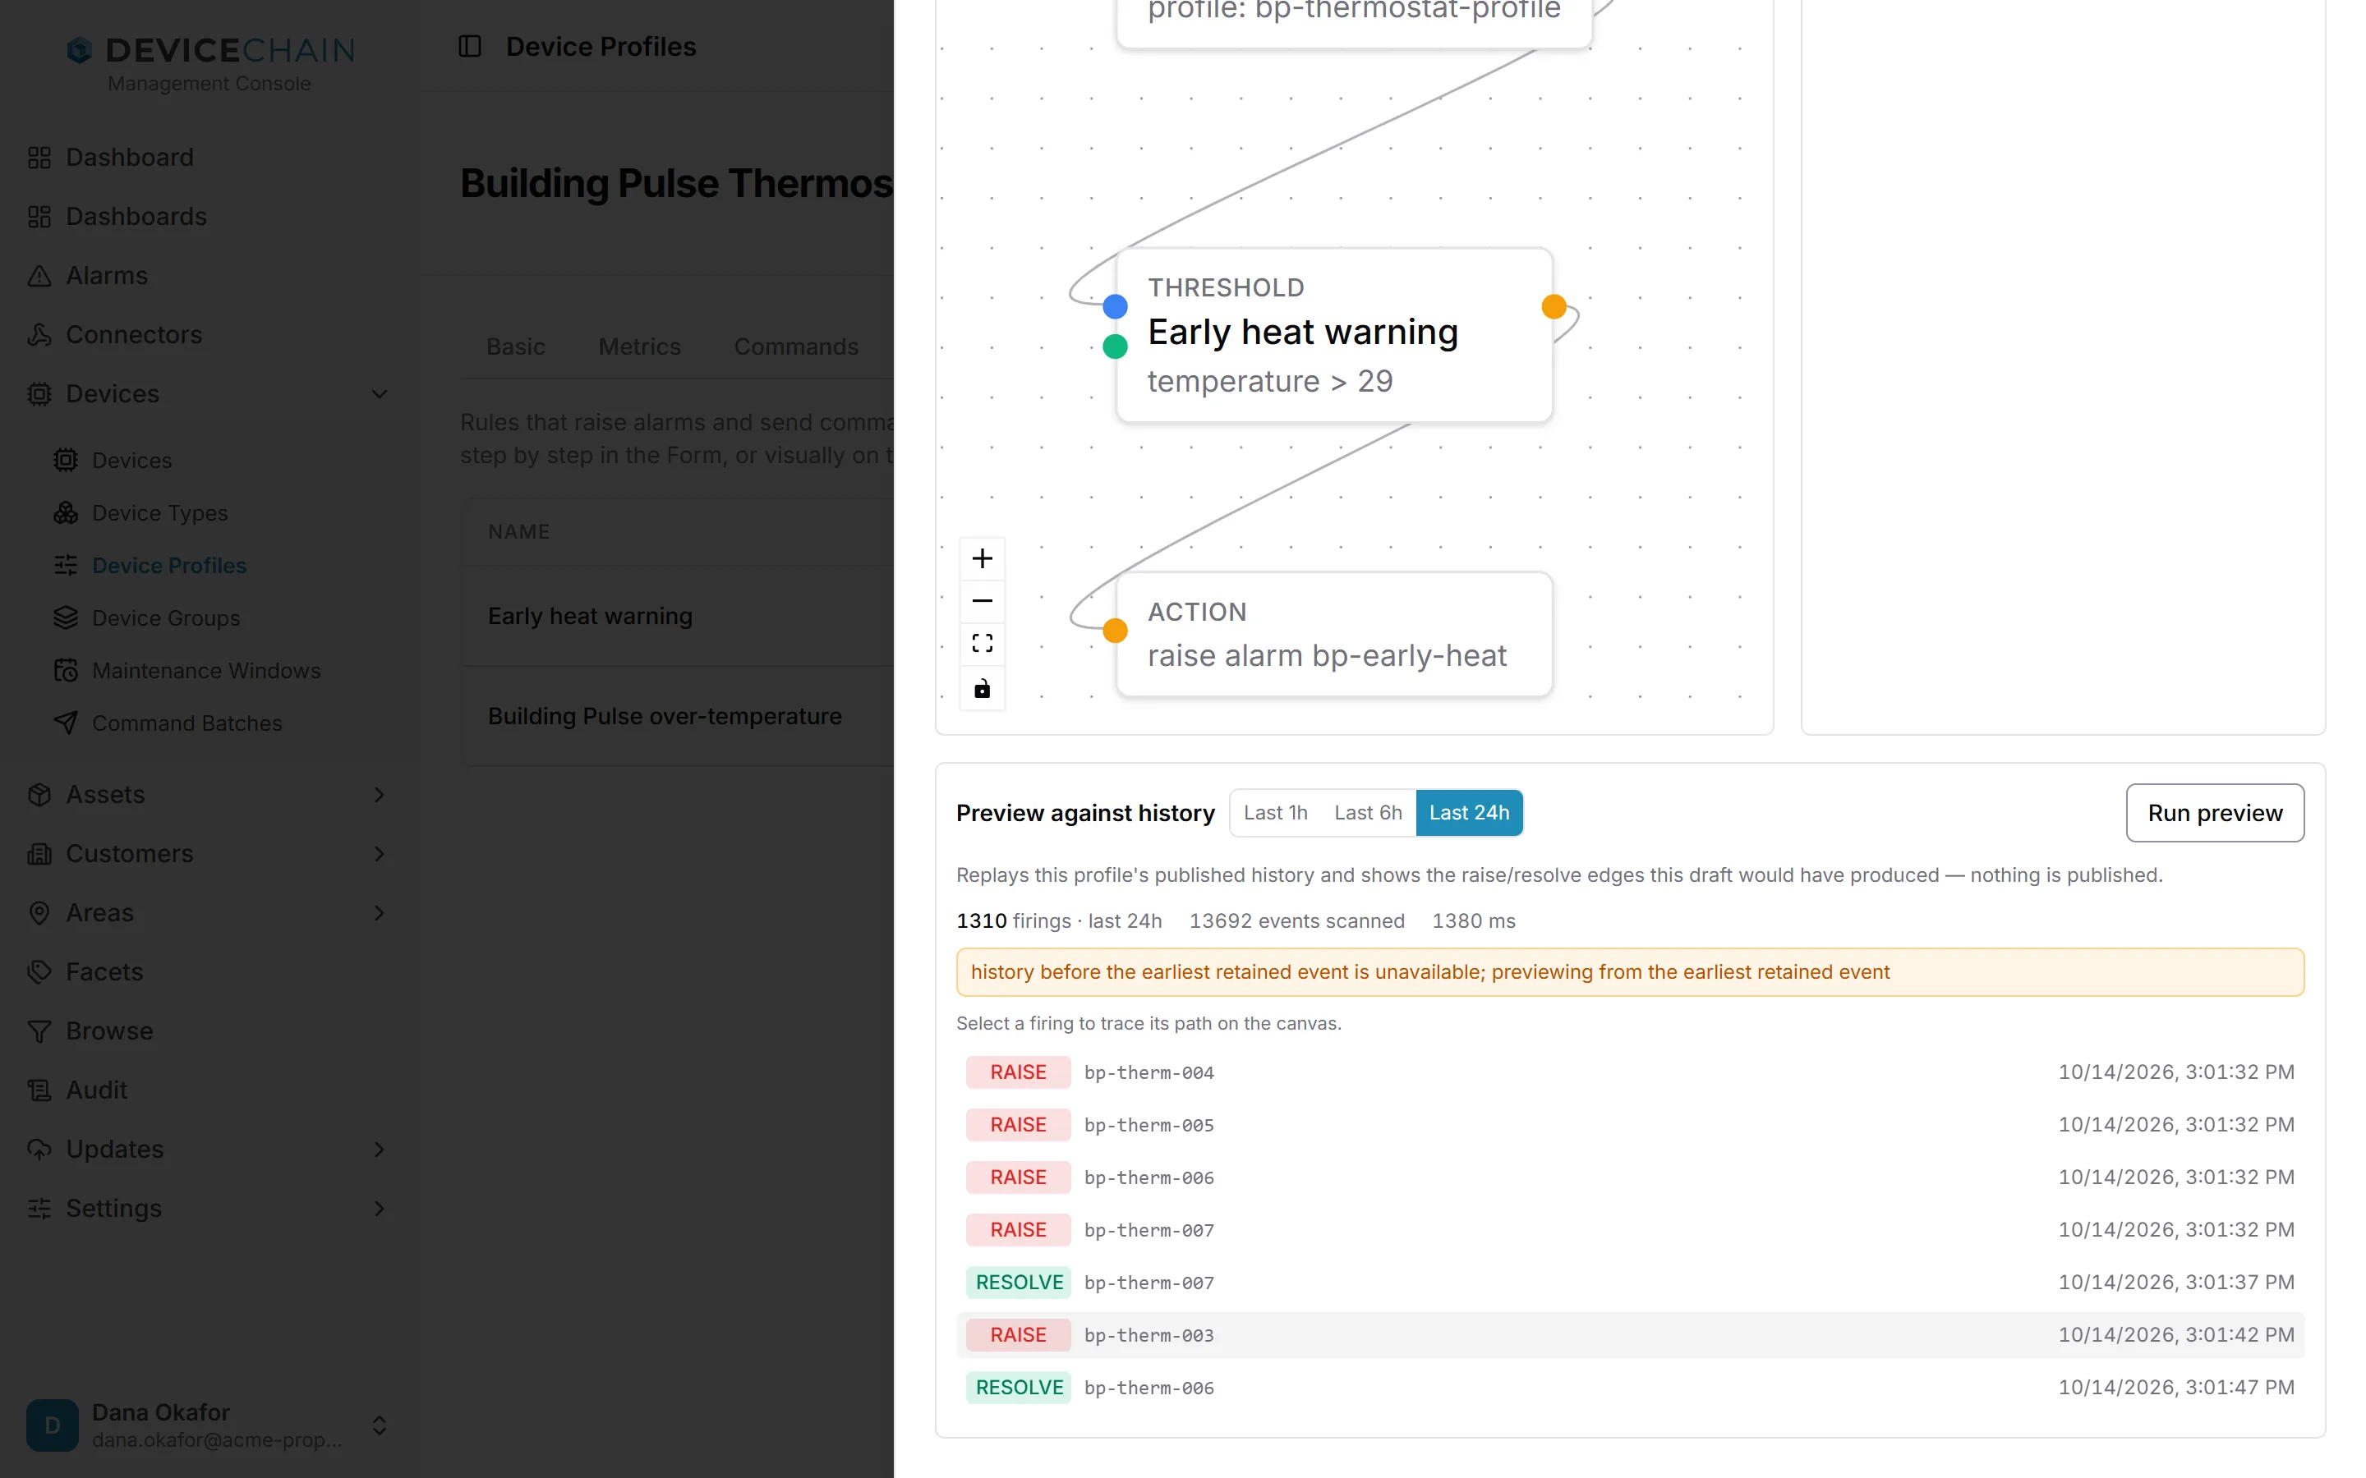2366x1478 pixels.
Task: Expand the Assets section
Action: pos(380,795)
